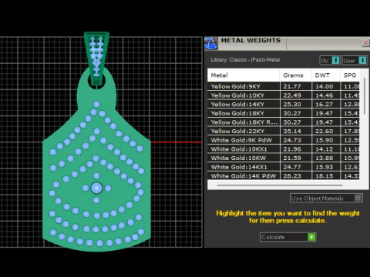Viewport: 370px width, 277px height.
Task: Select the pendant bail at top
Action: [96, 58]
